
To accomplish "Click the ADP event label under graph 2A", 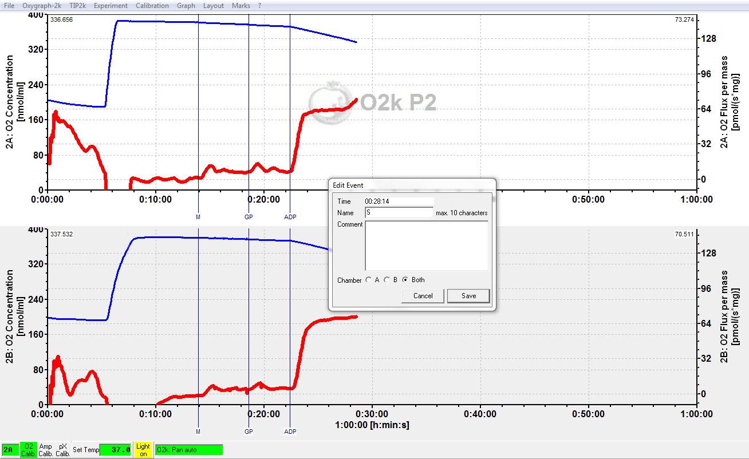I will 290,217.
